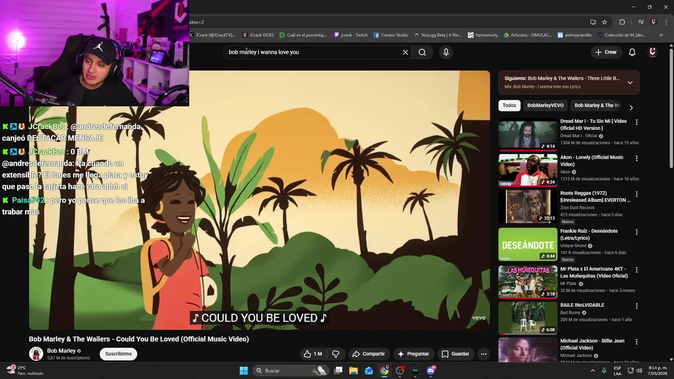Switch to Chrome in taskbar
This screenshot has width=674, height=379.
[x=384, y=371]
